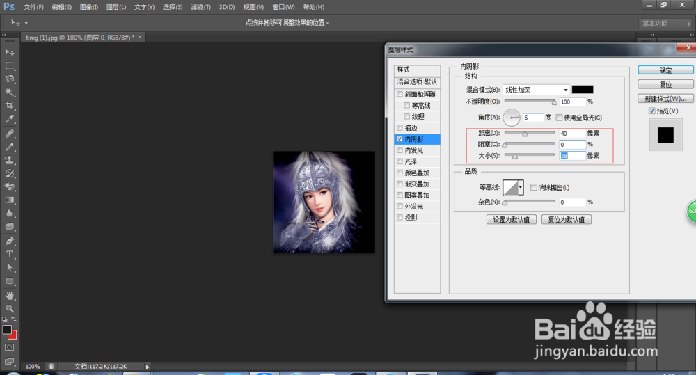
Task: Click the 大小 slider handle
Action: pyautogui.click(x=514, y=157)
